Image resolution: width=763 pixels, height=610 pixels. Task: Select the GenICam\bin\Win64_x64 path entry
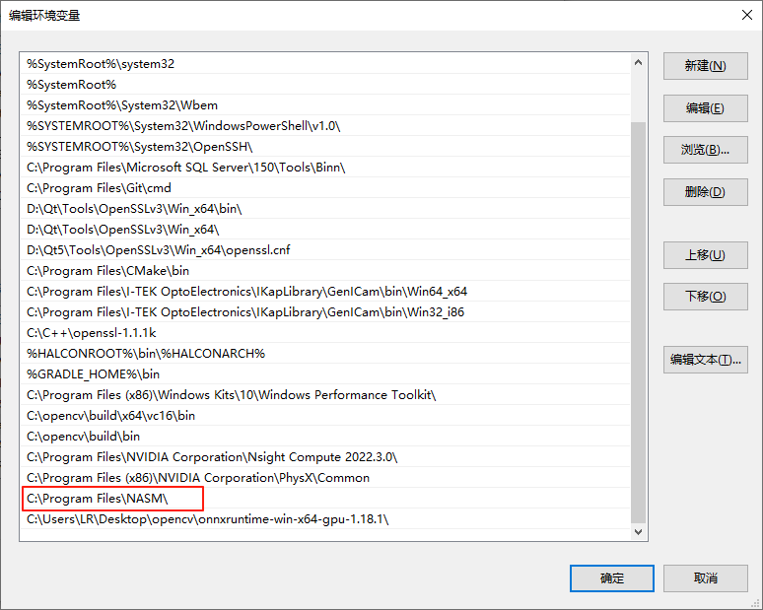325,292
